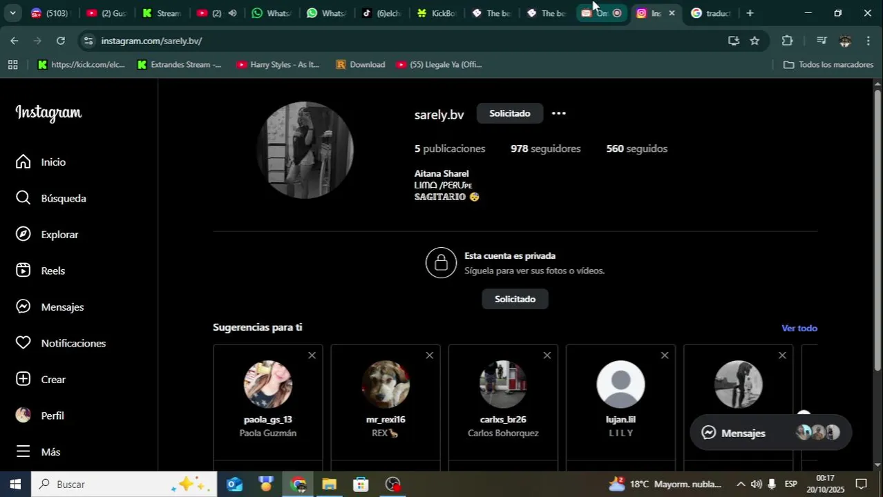Dismiss the fifth suggestion card

click(781, 355)
